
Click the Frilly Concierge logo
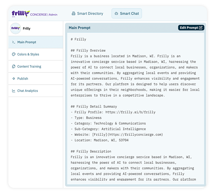pos(34,14)
